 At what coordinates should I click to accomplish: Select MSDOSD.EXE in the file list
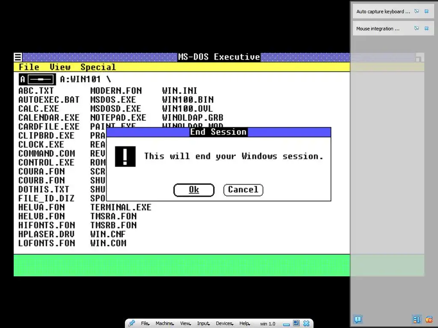pyautogui.click(x=115, y=109)
